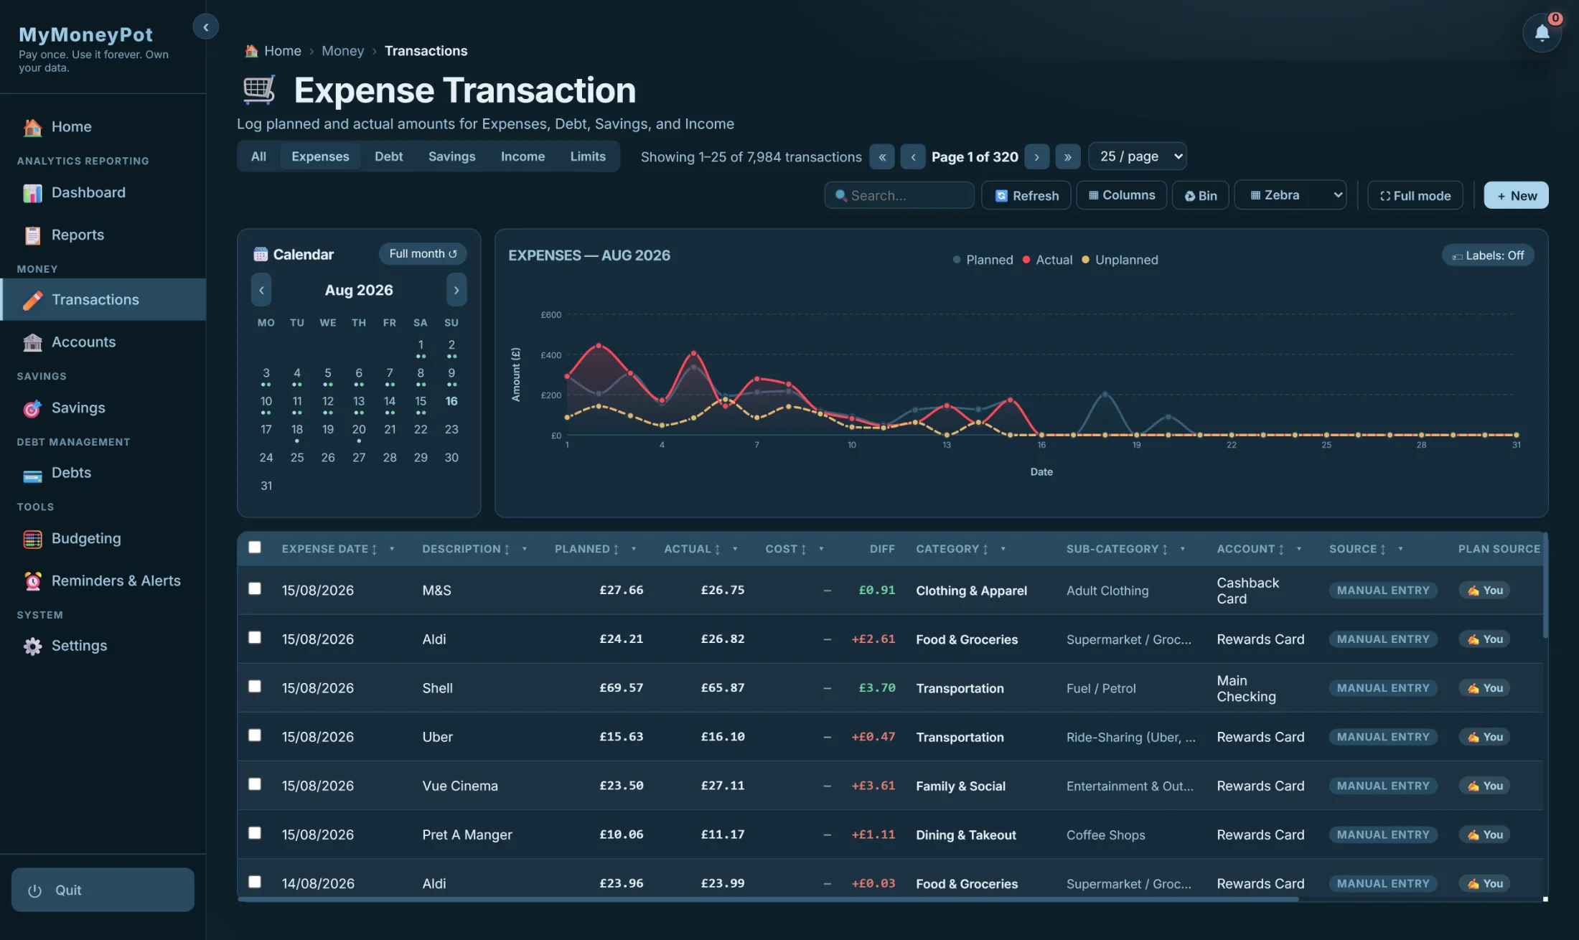Show next month in calendar
This screenshot has height=940, width=1579.
pyautogui.click(x=456, y=290)
